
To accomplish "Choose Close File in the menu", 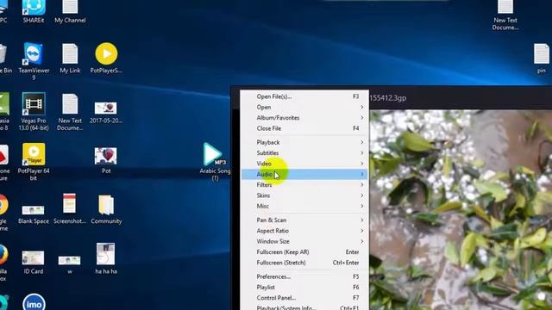I will coord(304,128).
